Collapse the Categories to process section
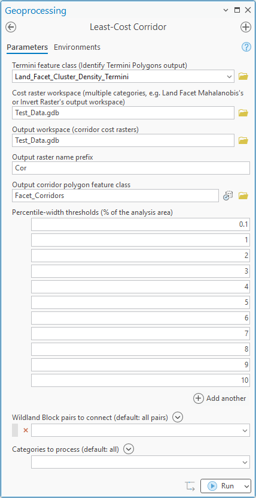Screen dimensions: 256x498 pyautogui.click(x=129, y=449)
